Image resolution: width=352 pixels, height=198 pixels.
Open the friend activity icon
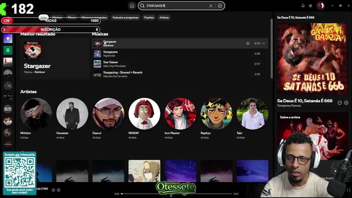coord(310,6)
